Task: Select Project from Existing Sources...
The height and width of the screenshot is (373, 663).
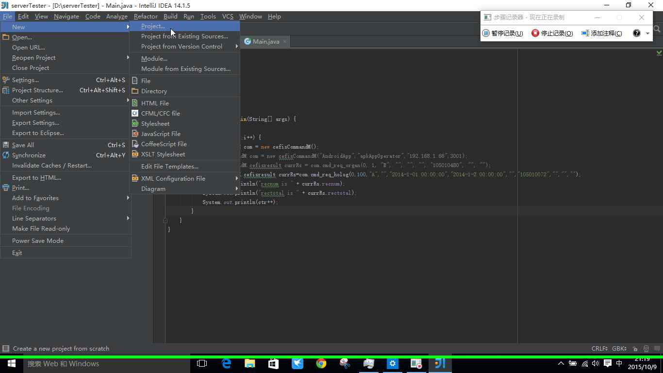Action: [184, 36]
